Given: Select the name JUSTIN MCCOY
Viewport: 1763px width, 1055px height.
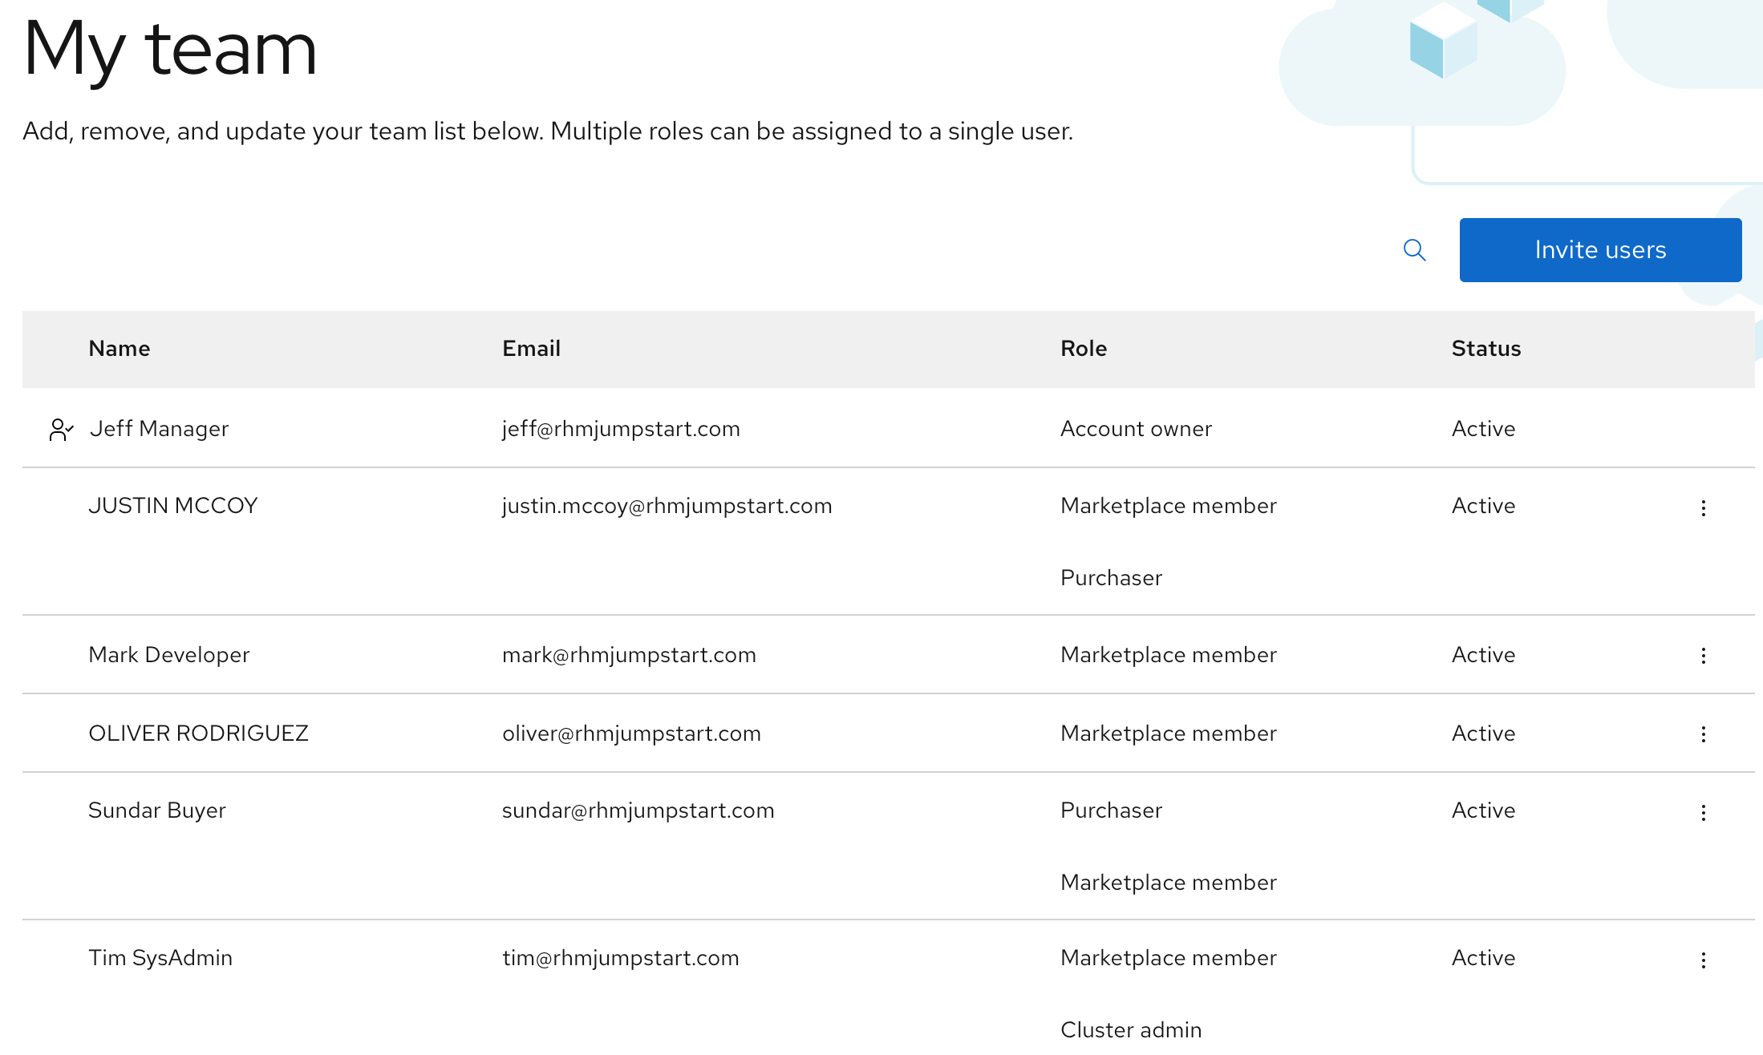Looking at the screenshot, I should click(x=173, y=506).
